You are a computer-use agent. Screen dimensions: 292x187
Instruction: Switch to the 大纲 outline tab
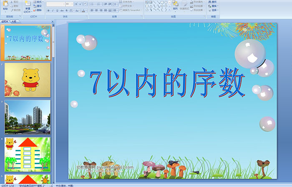coord(14,22)
